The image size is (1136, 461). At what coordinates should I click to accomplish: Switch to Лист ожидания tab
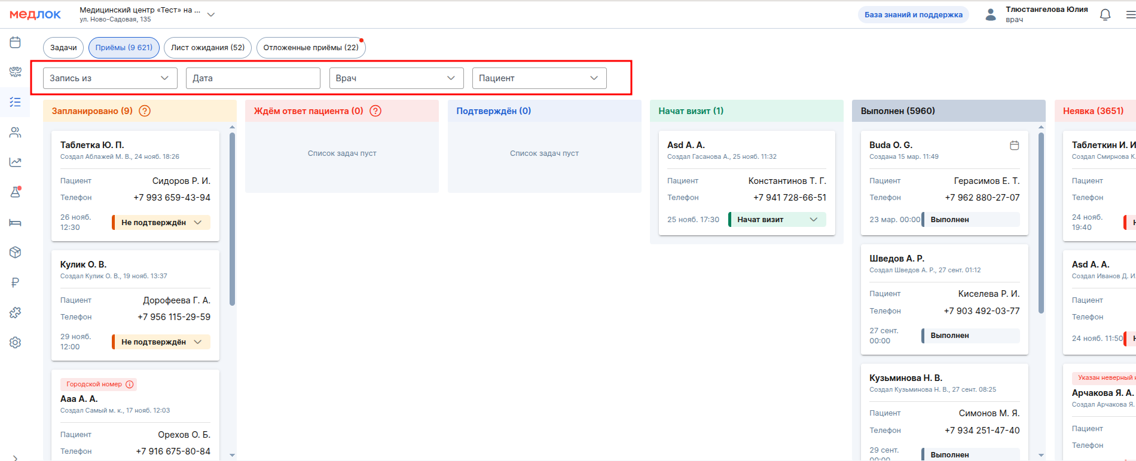pyautogui.click(x=207, y=48)
